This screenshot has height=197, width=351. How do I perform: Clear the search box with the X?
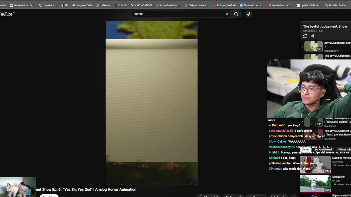tap(227, 14)
